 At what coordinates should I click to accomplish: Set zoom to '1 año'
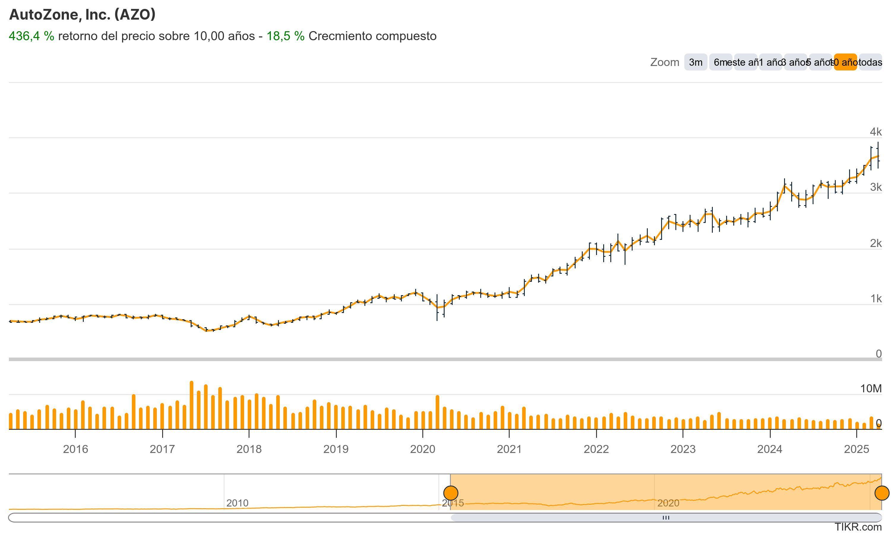pos(770,62)
